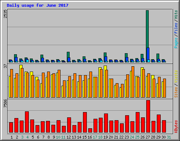Viewport: 180px width, 141px height.
Task: Click green weekend day label 10
Action: 58,137
